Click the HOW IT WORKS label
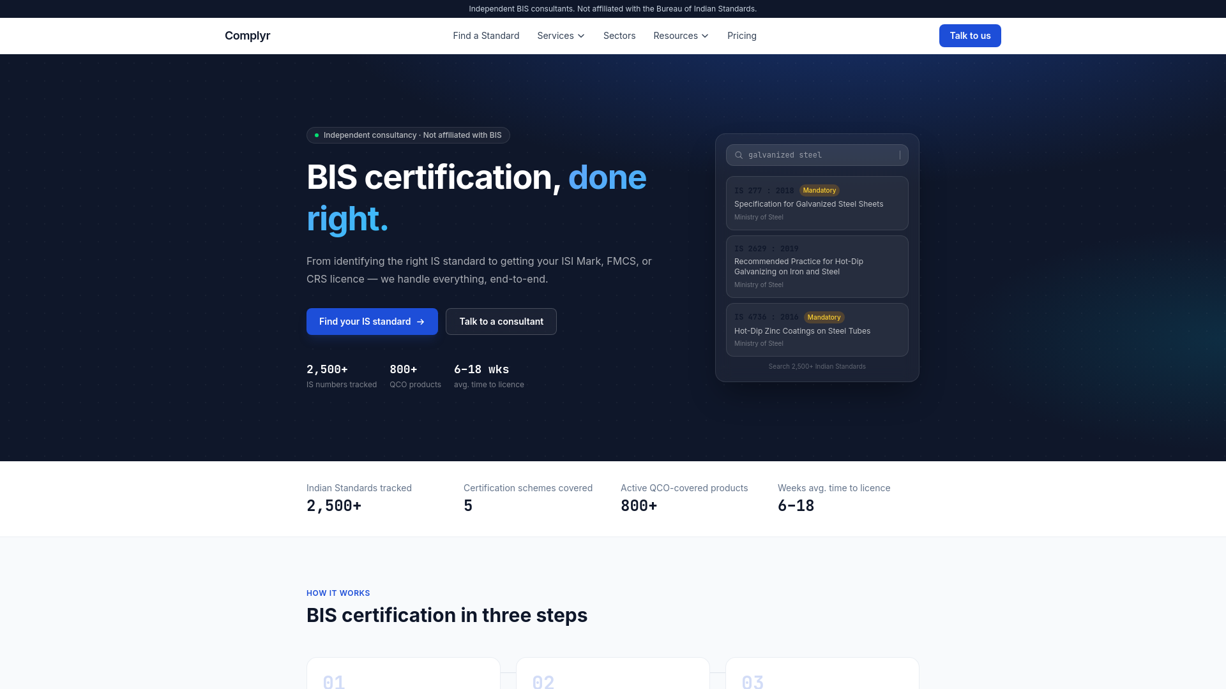 pos(338,593)
